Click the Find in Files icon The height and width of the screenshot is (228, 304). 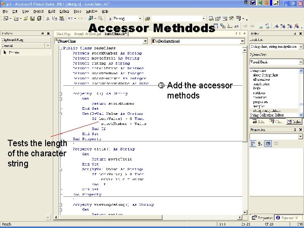click(x=147, y=19)
